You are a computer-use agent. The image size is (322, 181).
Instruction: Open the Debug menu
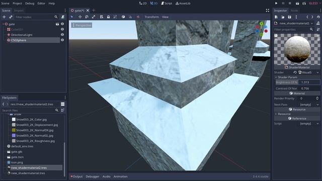point(30,4)
